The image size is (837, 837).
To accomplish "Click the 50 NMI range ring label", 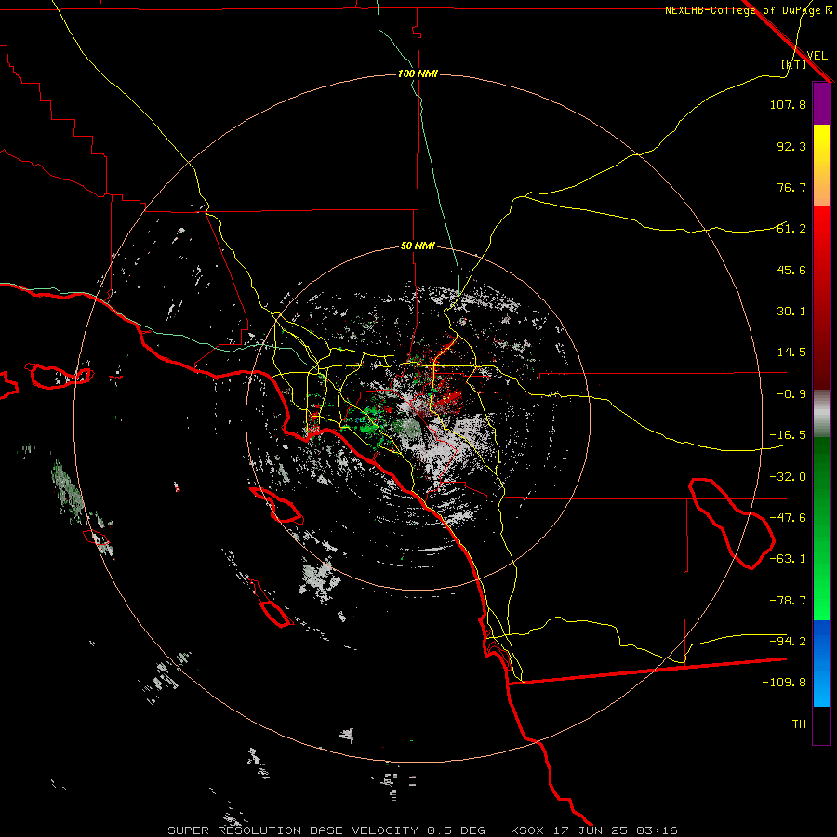I will pyautogui.click(x=418, y=246).
